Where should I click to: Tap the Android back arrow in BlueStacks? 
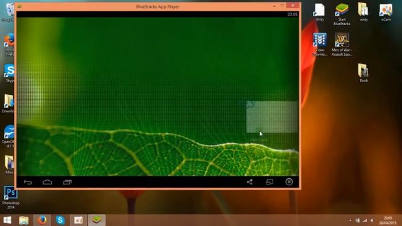click(28, 182)
